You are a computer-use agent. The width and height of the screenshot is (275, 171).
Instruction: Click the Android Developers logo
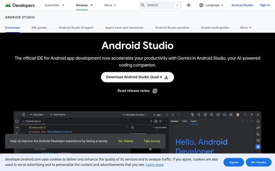[x=20, y=5]
